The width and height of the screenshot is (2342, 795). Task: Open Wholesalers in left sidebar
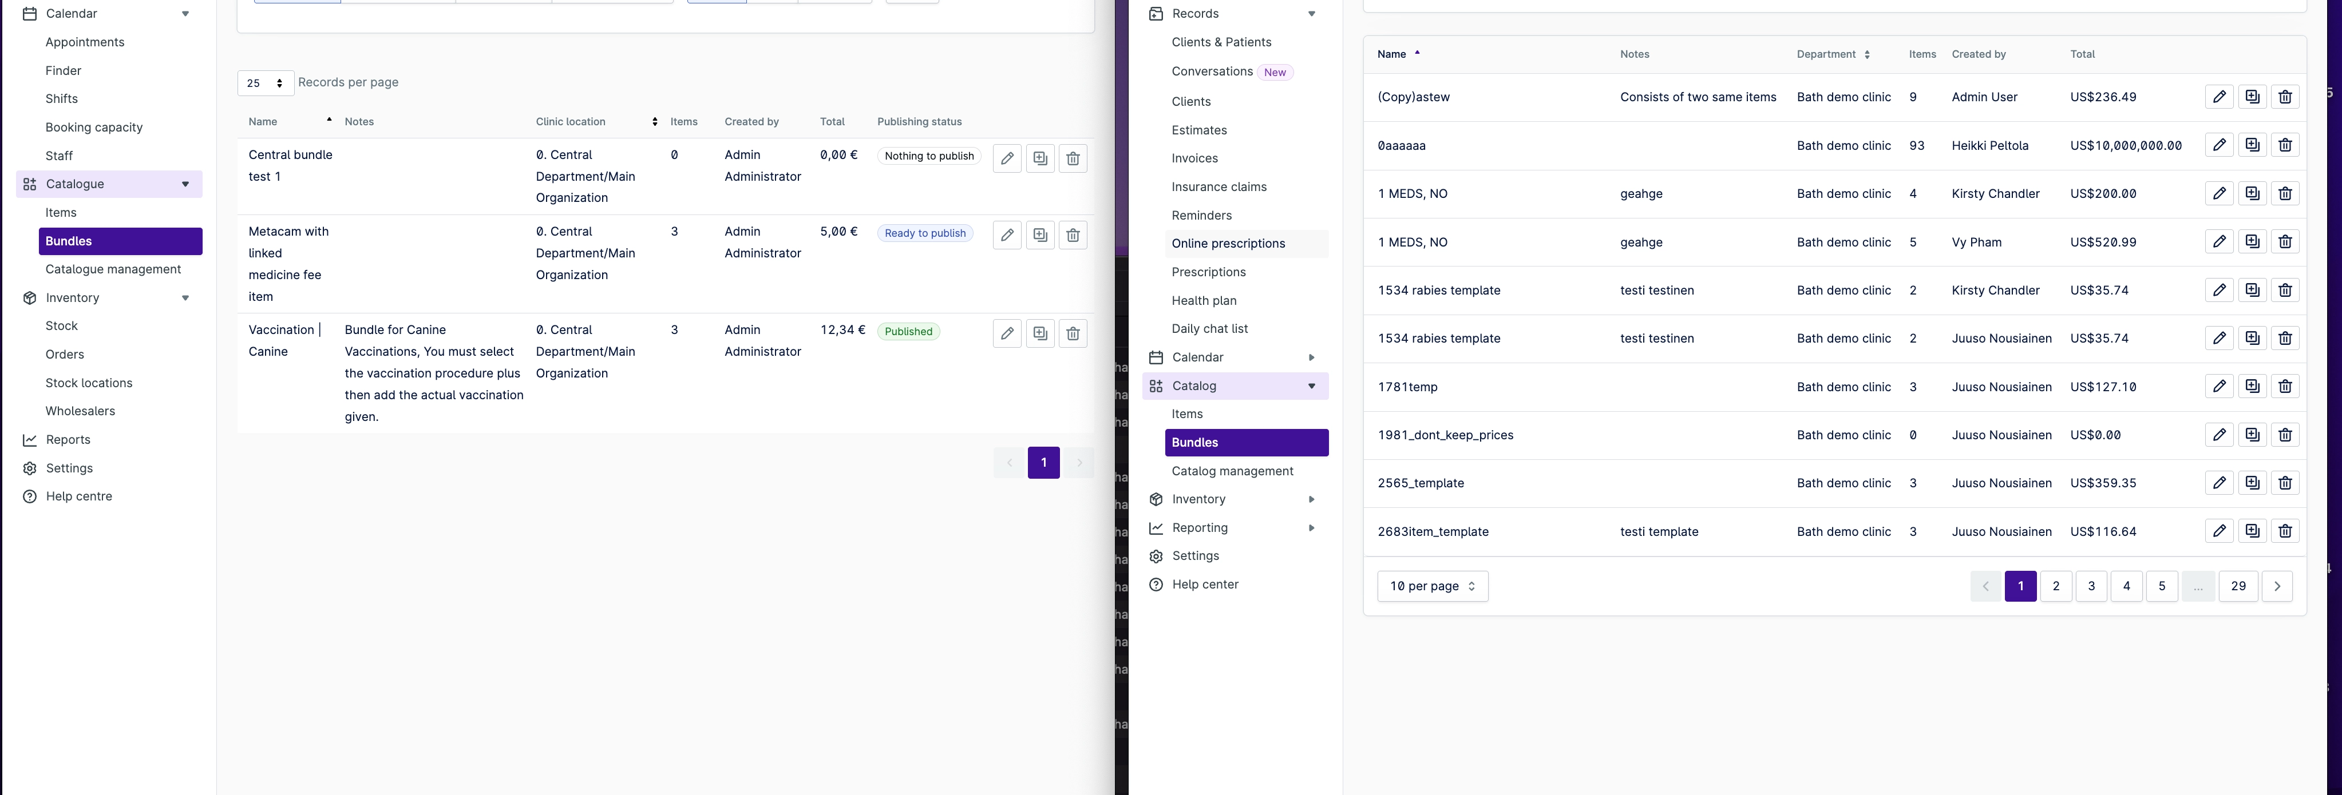[x=80, y=411]
